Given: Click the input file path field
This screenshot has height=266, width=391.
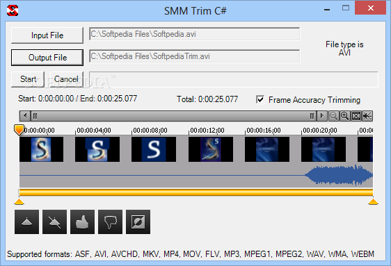Looking at the screenshot, I should (195, 34).
